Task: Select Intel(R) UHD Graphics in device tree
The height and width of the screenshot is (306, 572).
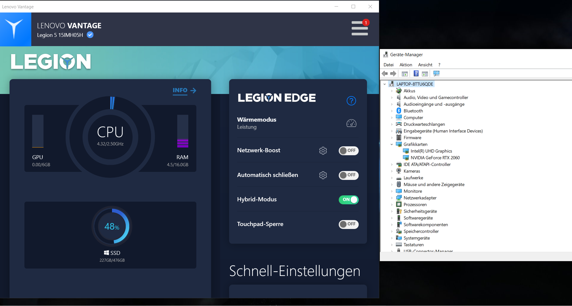Action: [x=431, y=151]
